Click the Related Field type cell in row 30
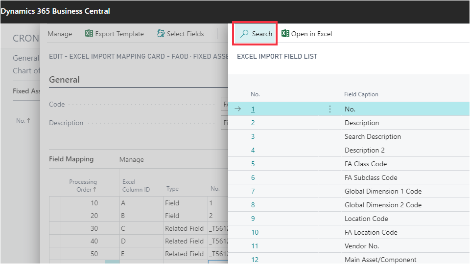470x264 pixels. [x=184, y=228]
